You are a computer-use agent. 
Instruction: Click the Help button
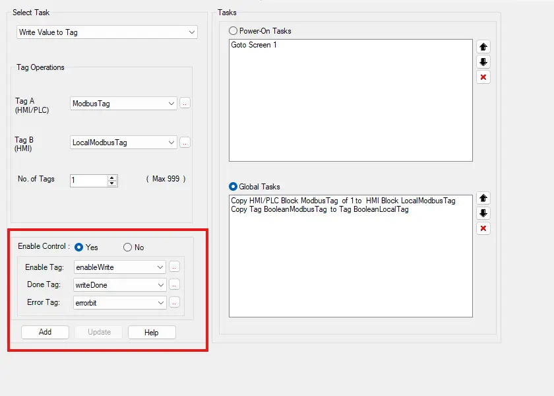click(x=152, y=332)
